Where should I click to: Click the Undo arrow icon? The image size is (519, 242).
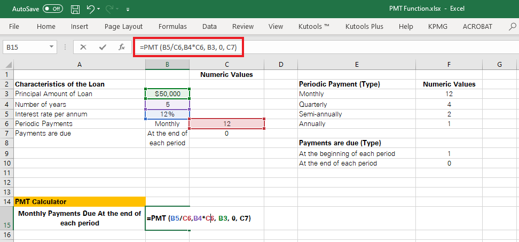pyautogui.click(x=91, y=9)
